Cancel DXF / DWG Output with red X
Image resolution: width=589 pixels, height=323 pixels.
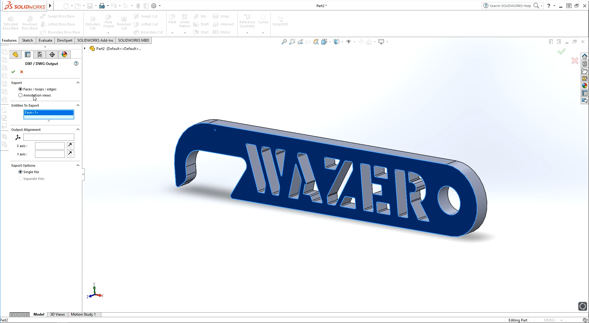pyautogui.click(x=21, y=72)
